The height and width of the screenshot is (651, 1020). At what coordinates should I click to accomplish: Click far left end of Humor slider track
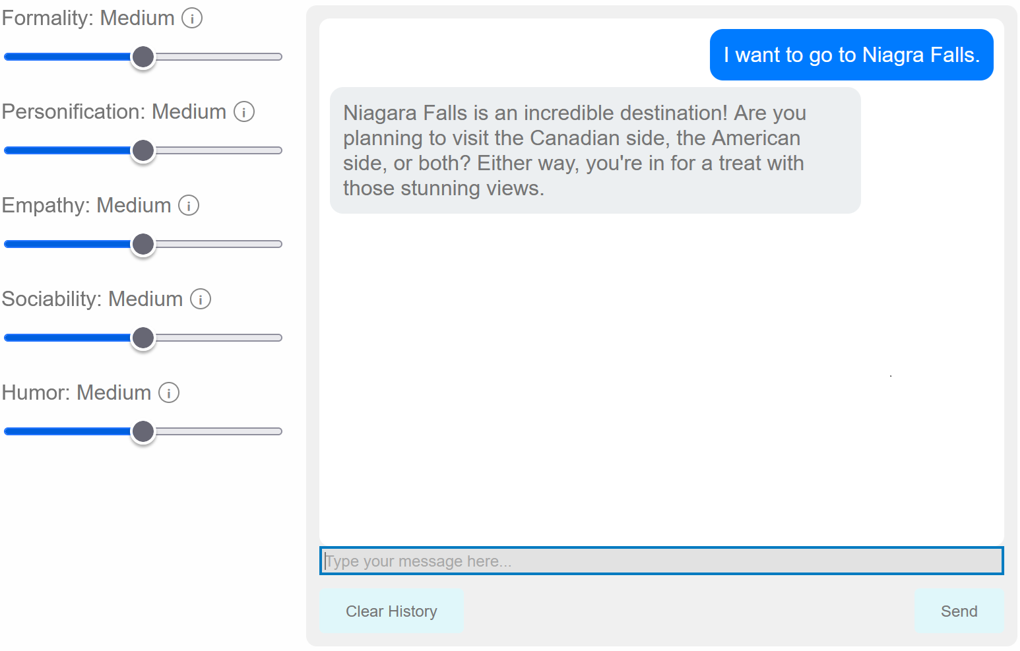tap(8, 432)
